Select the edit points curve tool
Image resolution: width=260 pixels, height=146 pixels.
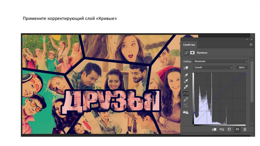tap(186, 94)
